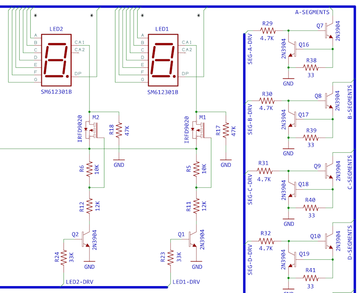Click the GND symbol under Q2 emitter
Image resolution: width=363 pixels, height=293 pixels.
(89, 265)
